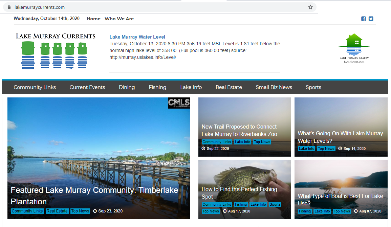Select Dining from the navigation bar
The width and height of the screenshot is (391, 227).
point(127,87)
